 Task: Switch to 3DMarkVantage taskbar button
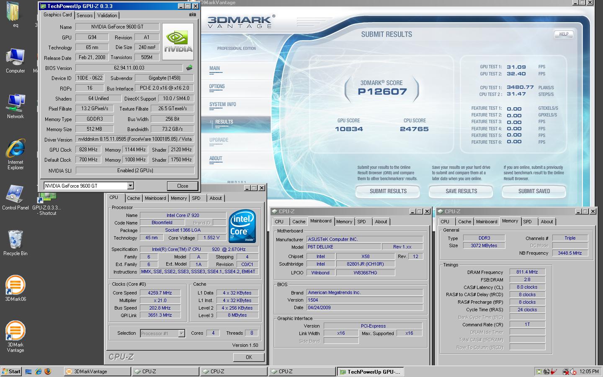click(98, 372)
